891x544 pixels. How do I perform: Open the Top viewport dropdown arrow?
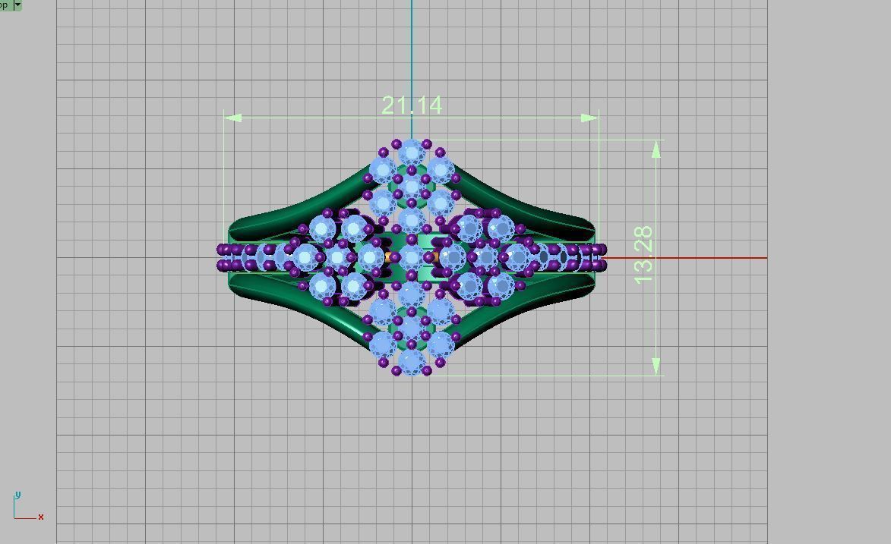[17, 5]
